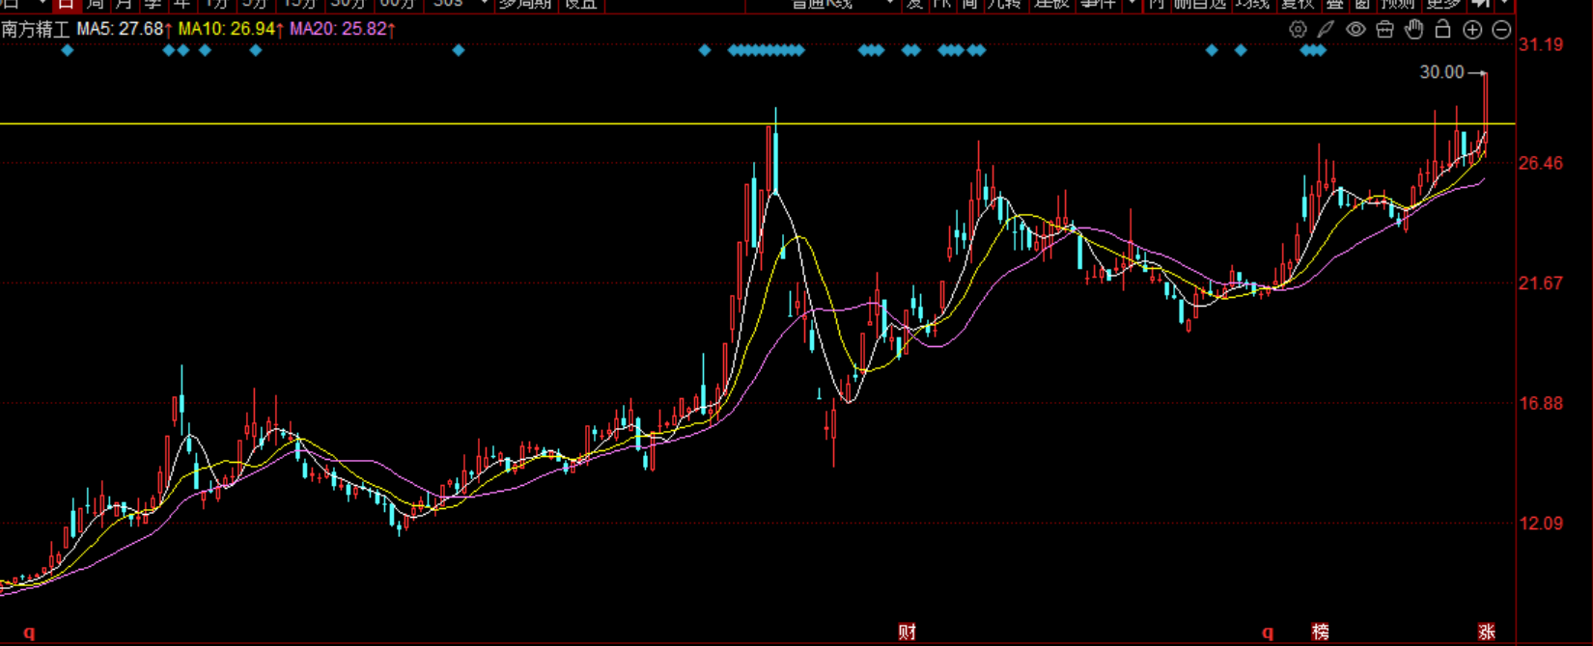The width and height of the screenshot is (1593, 646).
Task: Select the 60分 minute period
Action: [x=397, y=4]
